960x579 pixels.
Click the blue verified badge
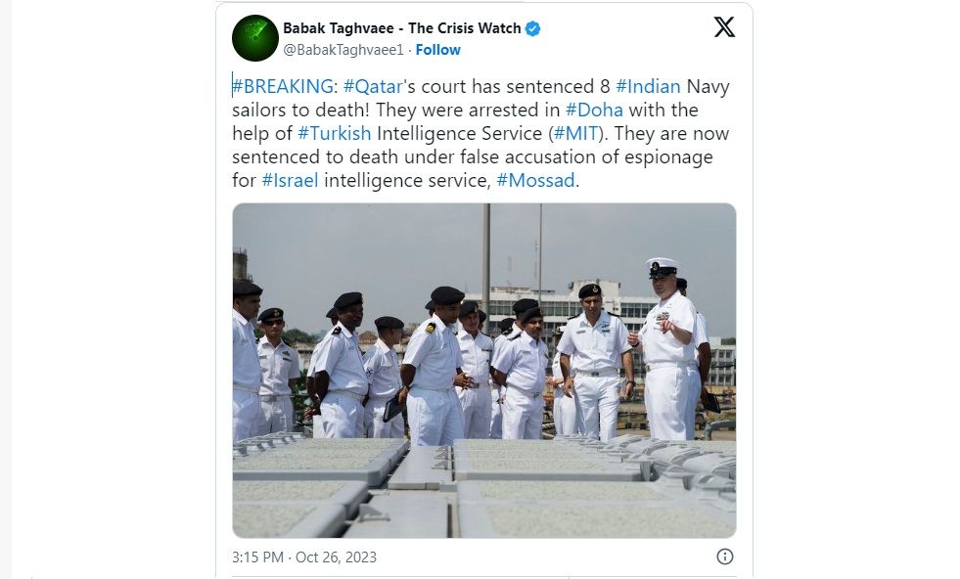[533, 28]
